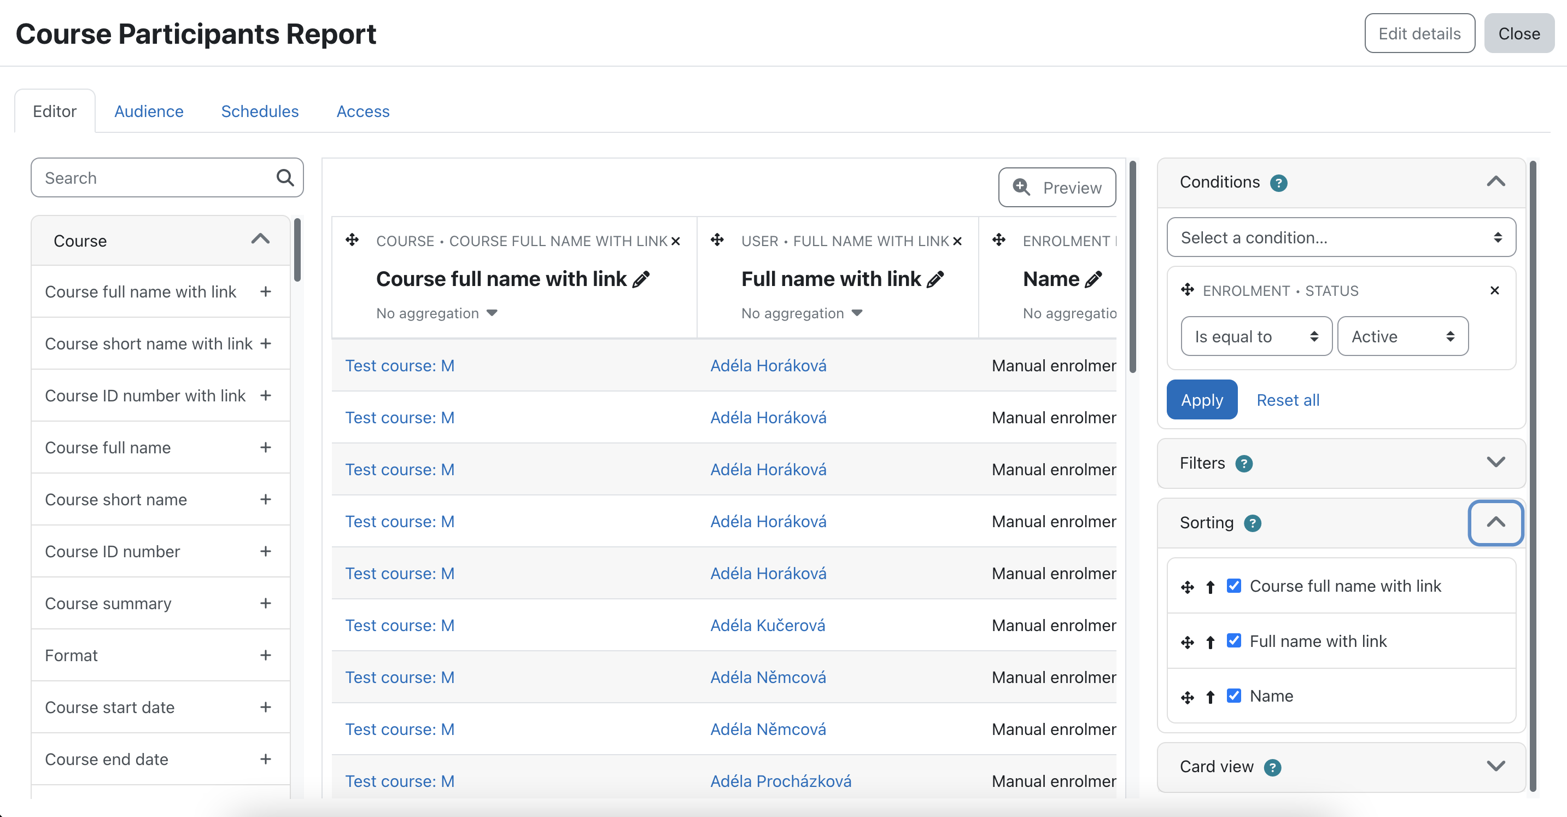
Task: Click the right settings panel scrollbar
Action: click(1533, 476)
